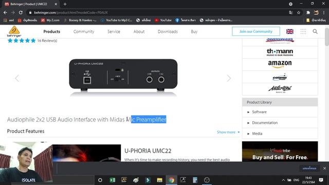Expand the Software library section
Image resolution: width=329 pixels, height=185 pixels.
(280, 112)
